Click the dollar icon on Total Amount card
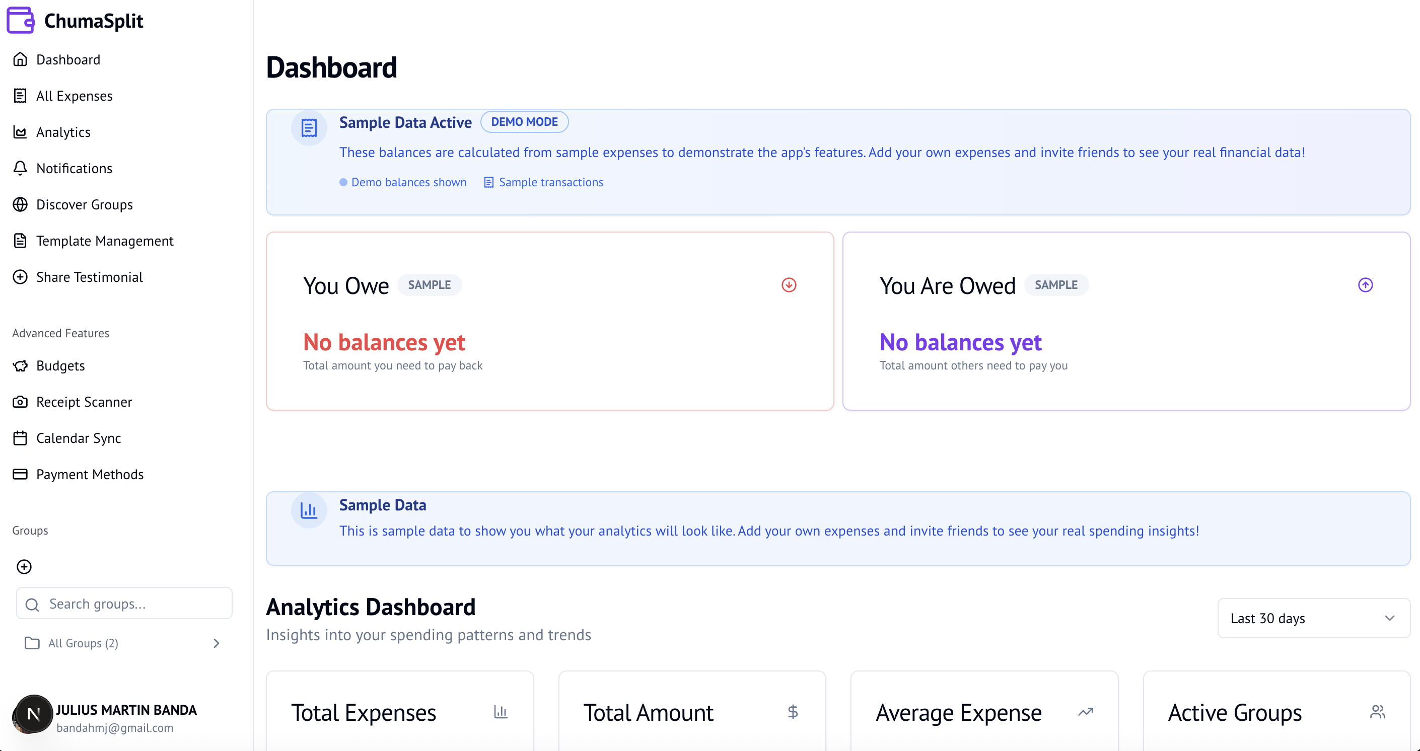Screen dimensions: 1420x751 [793, 712]
